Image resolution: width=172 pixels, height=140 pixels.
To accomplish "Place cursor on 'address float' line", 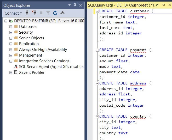I will click(x=116, y=94).
